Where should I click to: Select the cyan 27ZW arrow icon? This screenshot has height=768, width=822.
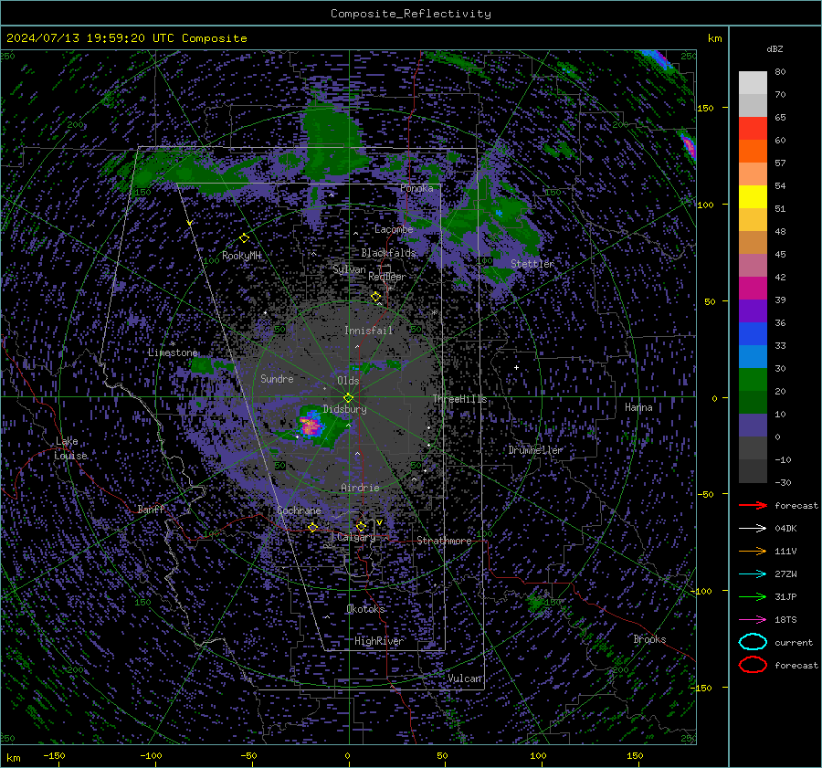click(x=753, y=574)
